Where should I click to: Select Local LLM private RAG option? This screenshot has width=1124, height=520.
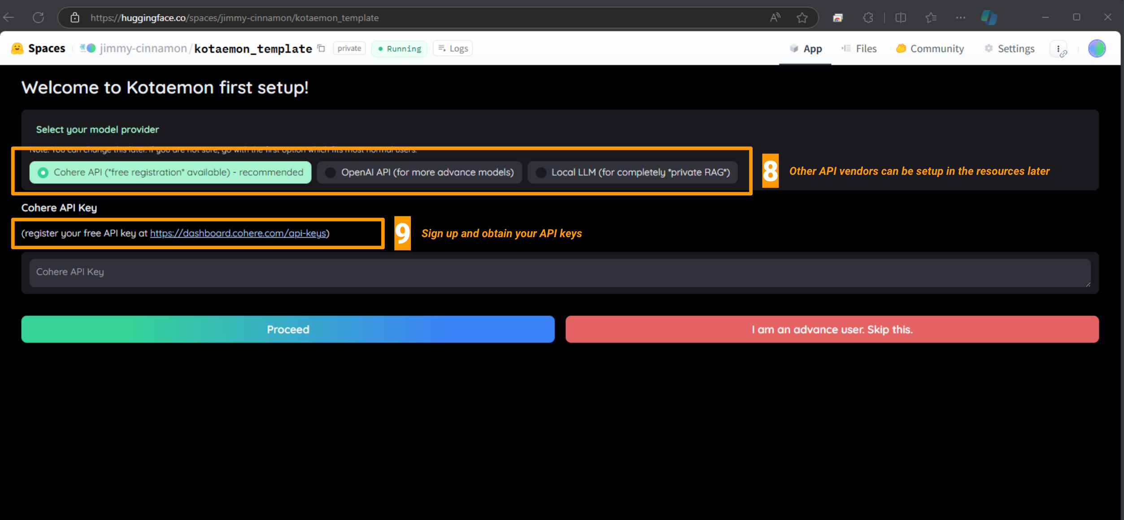click(632, 172)
